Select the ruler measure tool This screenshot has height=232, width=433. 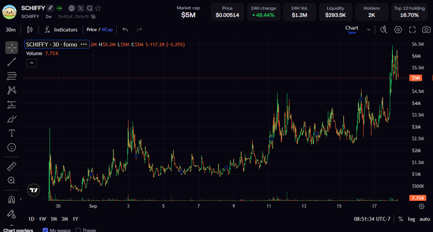(x=11, y=167)
